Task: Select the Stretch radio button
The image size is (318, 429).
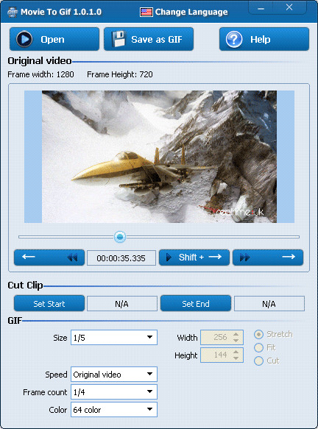Action: coord(258,334)
